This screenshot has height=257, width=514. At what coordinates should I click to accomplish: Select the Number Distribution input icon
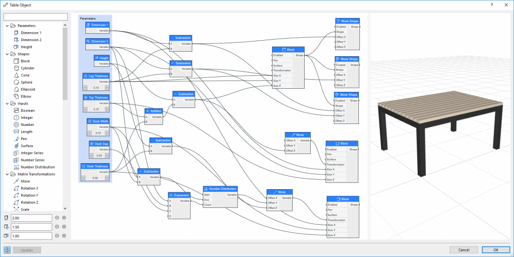[16, 167]
